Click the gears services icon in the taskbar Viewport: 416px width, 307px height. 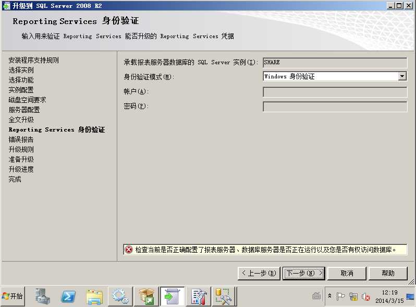[120, 297]
